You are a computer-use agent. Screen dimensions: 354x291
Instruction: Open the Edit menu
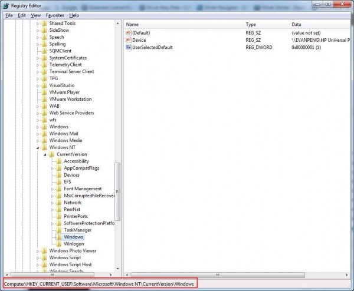22,15
